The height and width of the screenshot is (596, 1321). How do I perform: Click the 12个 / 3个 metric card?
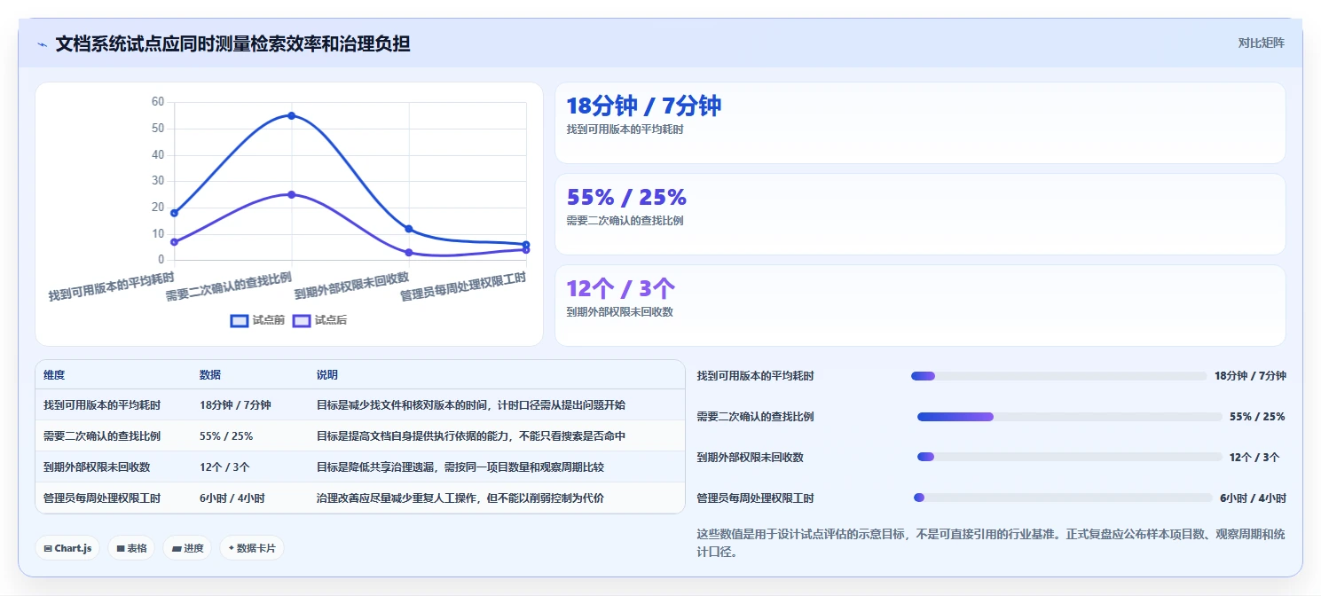point(920,305)
